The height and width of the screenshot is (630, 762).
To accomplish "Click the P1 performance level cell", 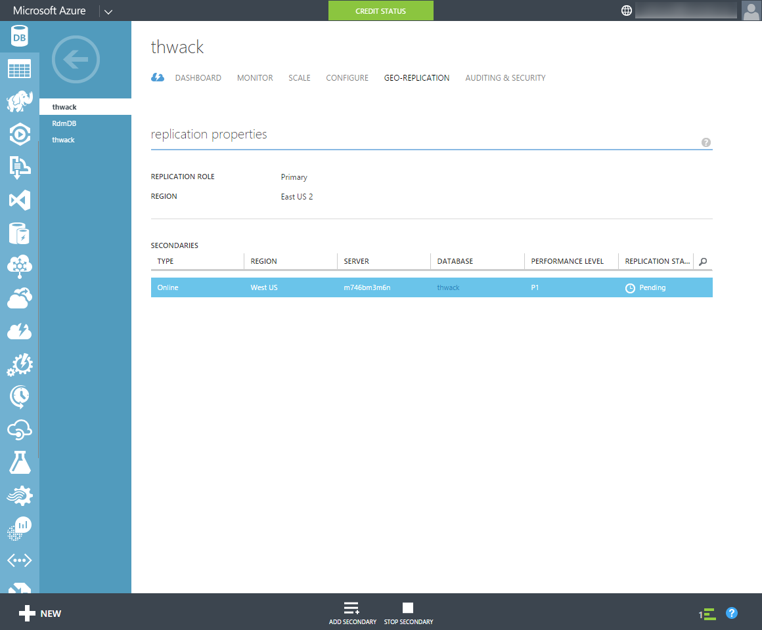I will coord(535,287).
